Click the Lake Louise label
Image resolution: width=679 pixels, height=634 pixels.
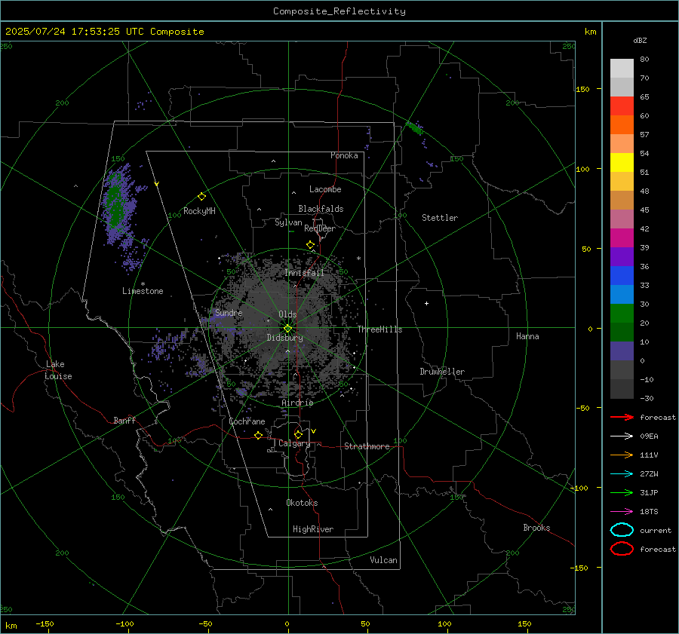[58, 370]
